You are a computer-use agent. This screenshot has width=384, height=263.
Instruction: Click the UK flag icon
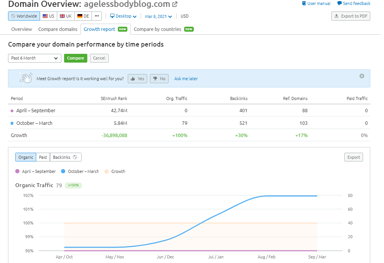[x=63, y=16]
